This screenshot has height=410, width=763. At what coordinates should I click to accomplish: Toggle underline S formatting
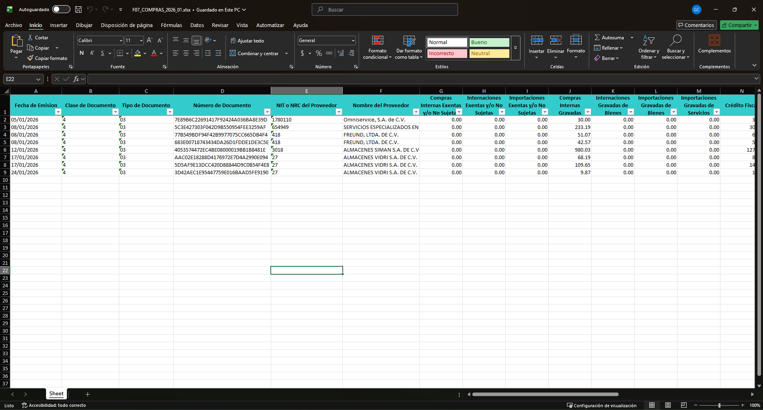click(102, 53)
